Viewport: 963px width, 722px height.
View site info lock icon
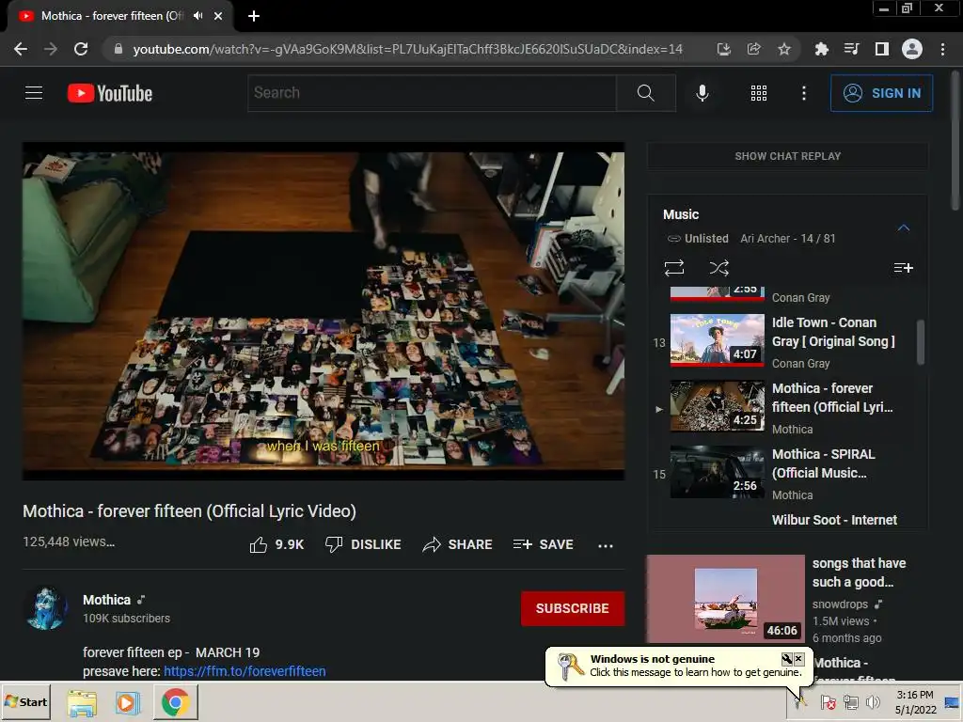pos(118,49)
